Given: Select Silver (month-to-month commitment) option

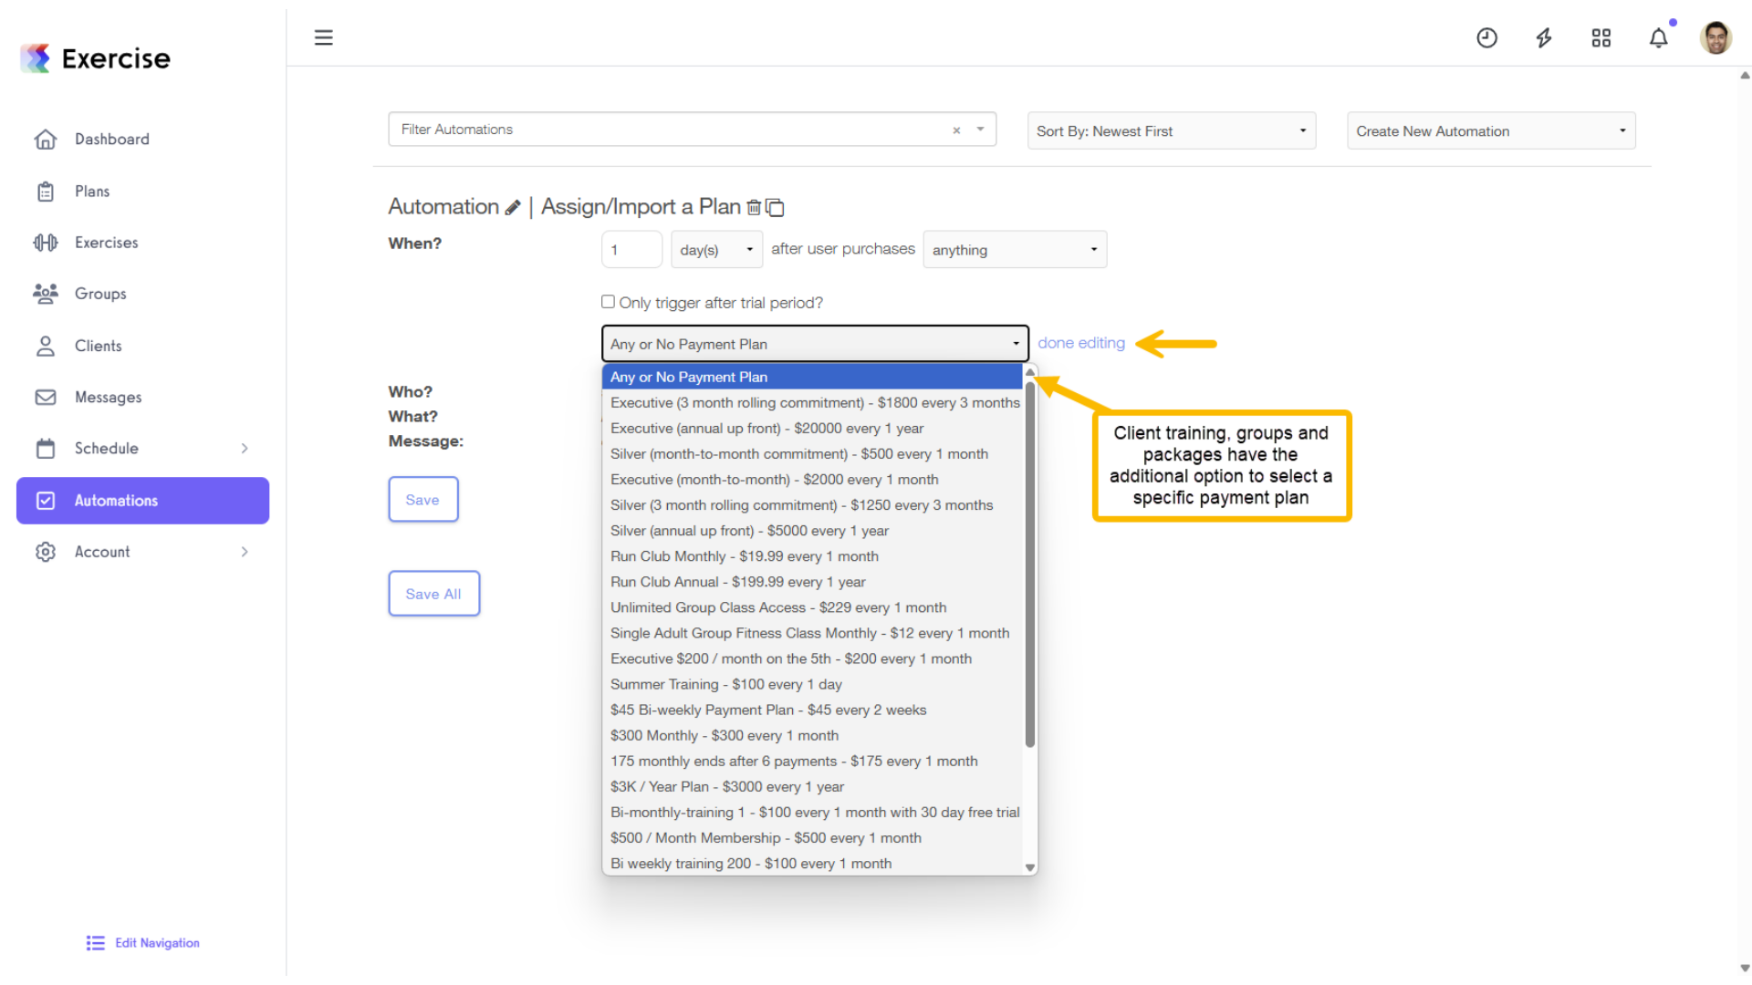Looking at the screenshot, I should coord(812,453).
